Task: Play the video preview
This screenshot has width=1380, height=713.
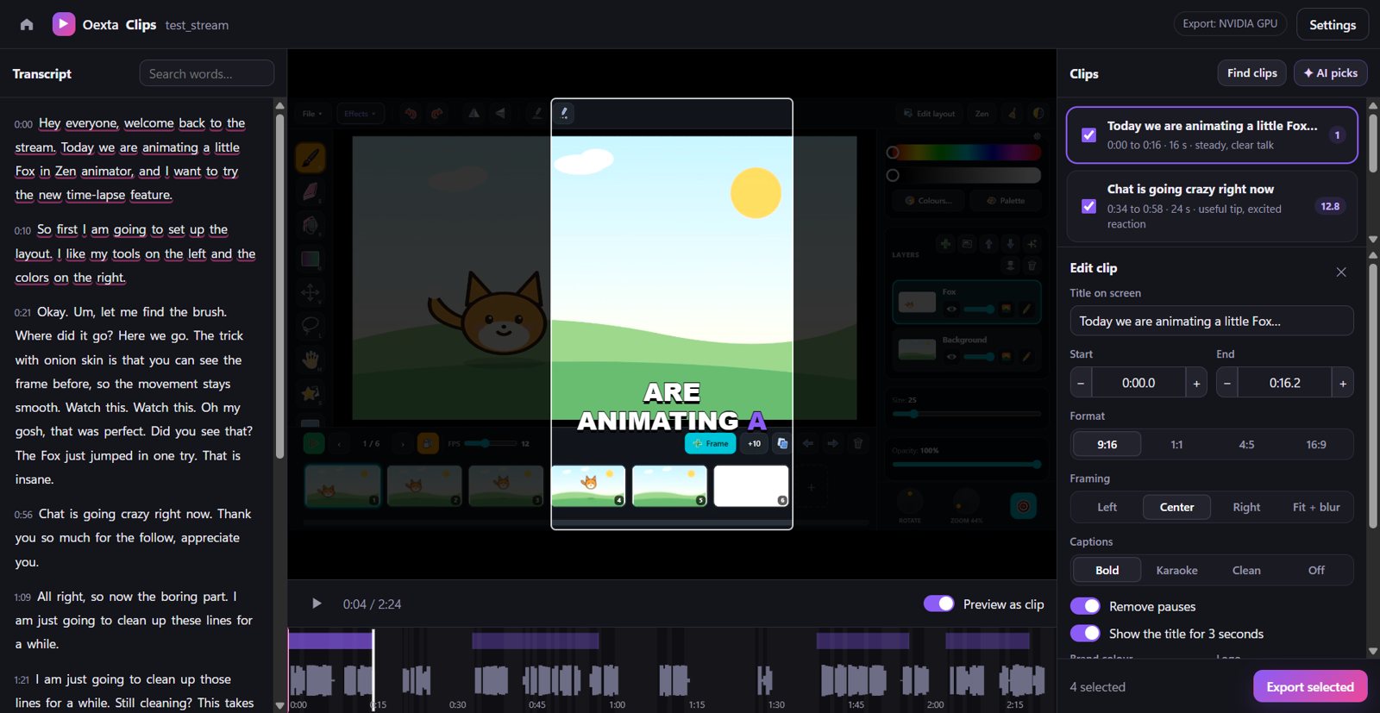Action: (x=317, y=604)
